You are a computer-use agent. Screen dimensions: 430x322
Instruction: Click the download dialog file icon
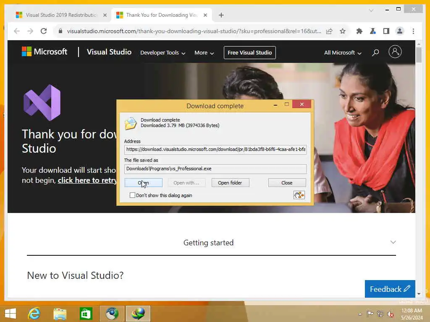[131, 124]
